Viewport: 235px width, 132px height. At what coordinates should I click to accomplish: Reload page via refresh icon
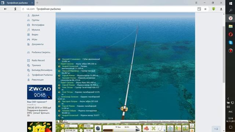(x=23, y=9)
